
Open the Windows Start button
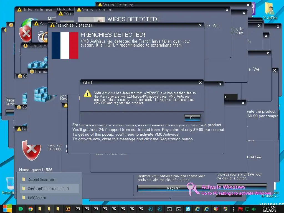7,209
